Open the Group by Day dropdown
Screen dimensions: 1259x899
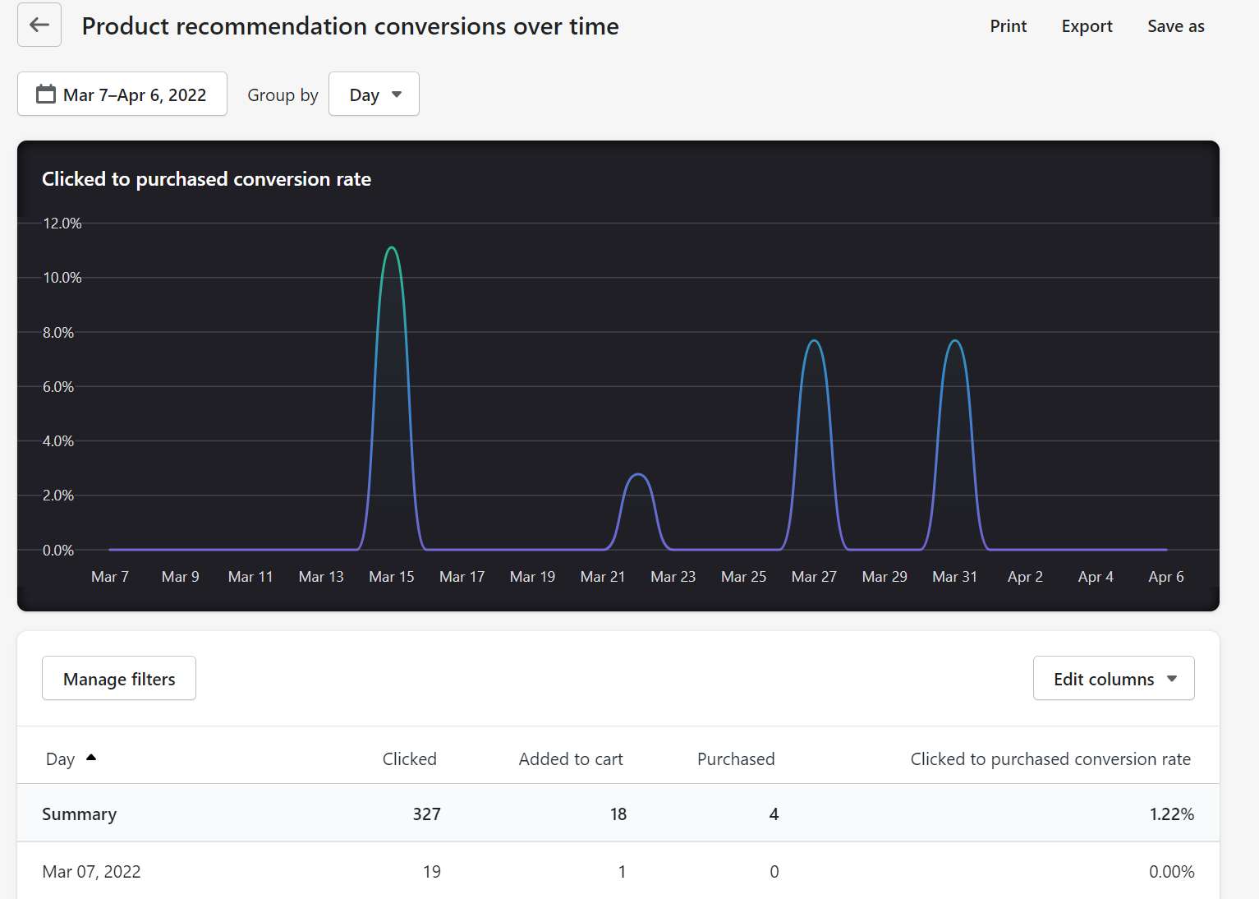(x=374, y=95)
